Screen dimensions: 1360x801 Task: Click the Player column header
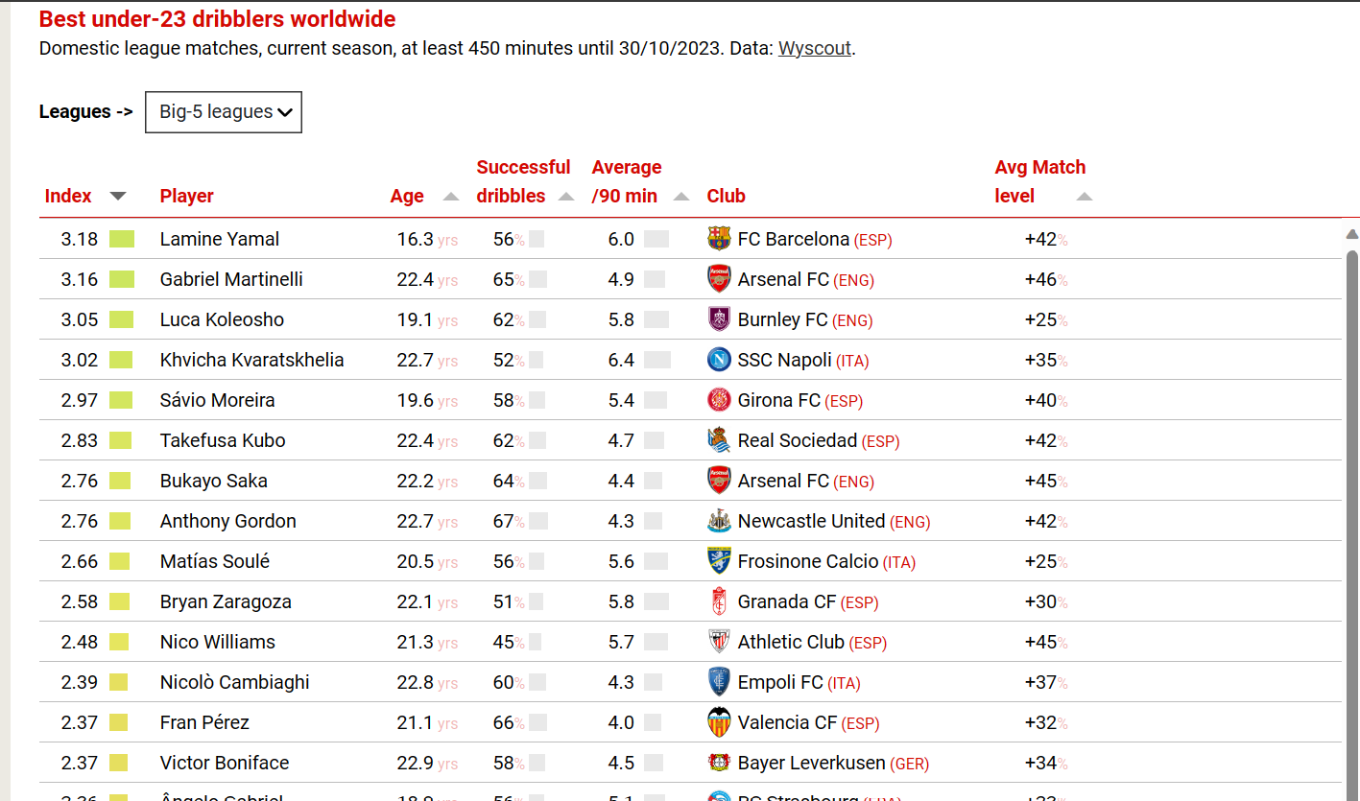[x=186, y=196]
